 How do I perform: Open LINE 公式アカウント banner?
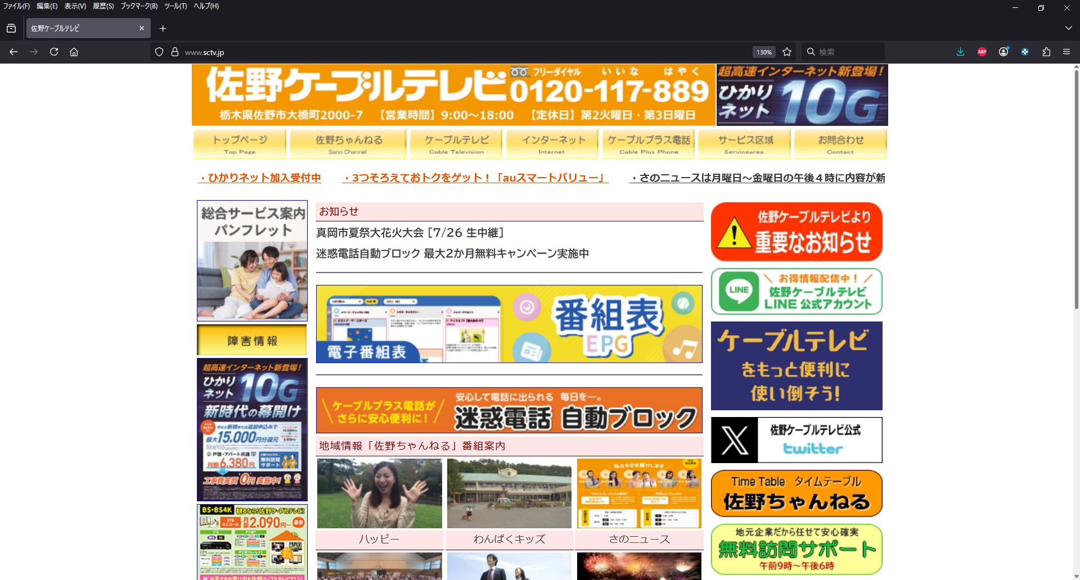click(796, 291)
